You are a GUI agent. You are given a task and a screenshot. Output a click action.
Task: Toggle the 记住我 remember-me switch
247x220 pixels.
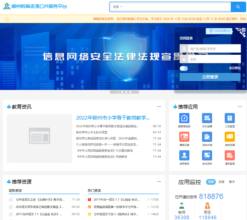184,68
